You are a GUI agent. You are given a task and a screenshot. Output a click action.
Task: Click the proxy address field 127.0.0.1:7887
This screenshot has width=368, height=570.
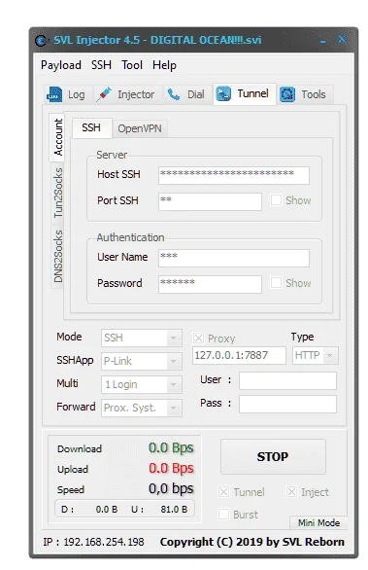point(239,355)
